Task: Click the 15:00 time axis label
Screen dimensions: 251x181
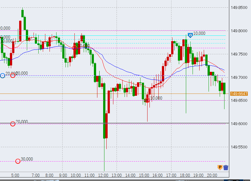Action: click(x=144, y=175)
